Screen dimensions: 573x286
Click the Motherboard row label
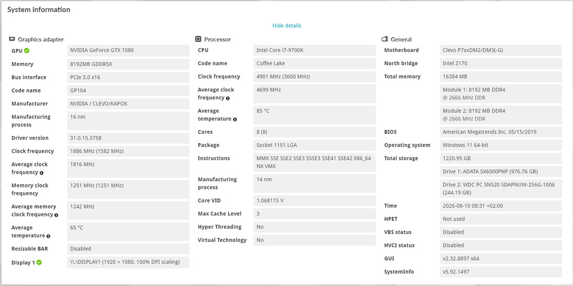pyautogui.click(x=401, y=50)
